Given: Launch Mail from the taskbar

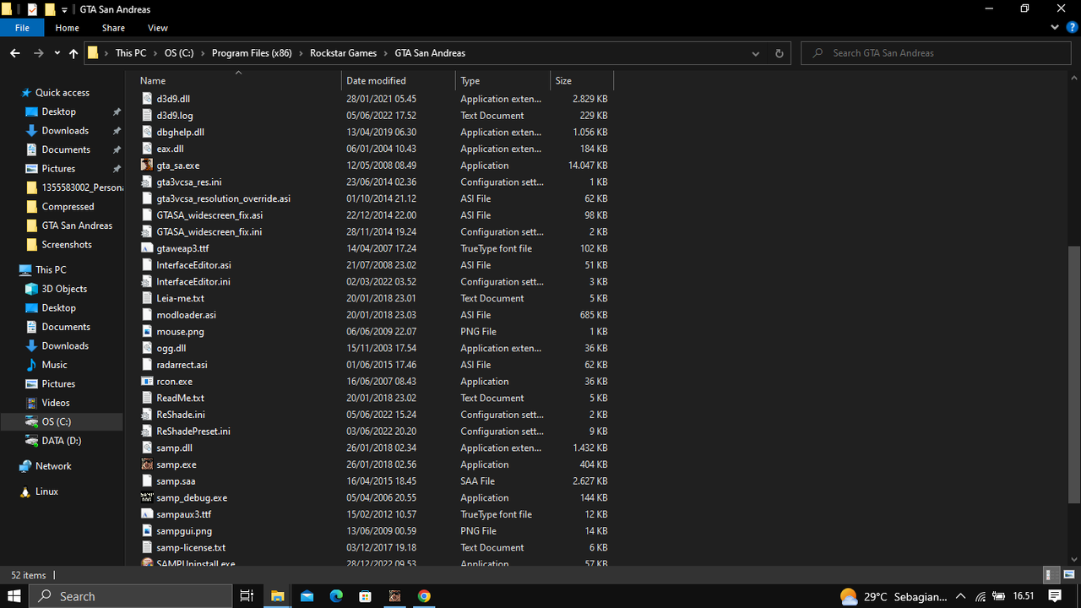Looking at the screenshot, I should tap(307, 596).
